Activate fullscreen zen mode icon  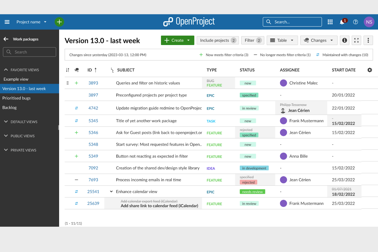(x=356, y=40)
